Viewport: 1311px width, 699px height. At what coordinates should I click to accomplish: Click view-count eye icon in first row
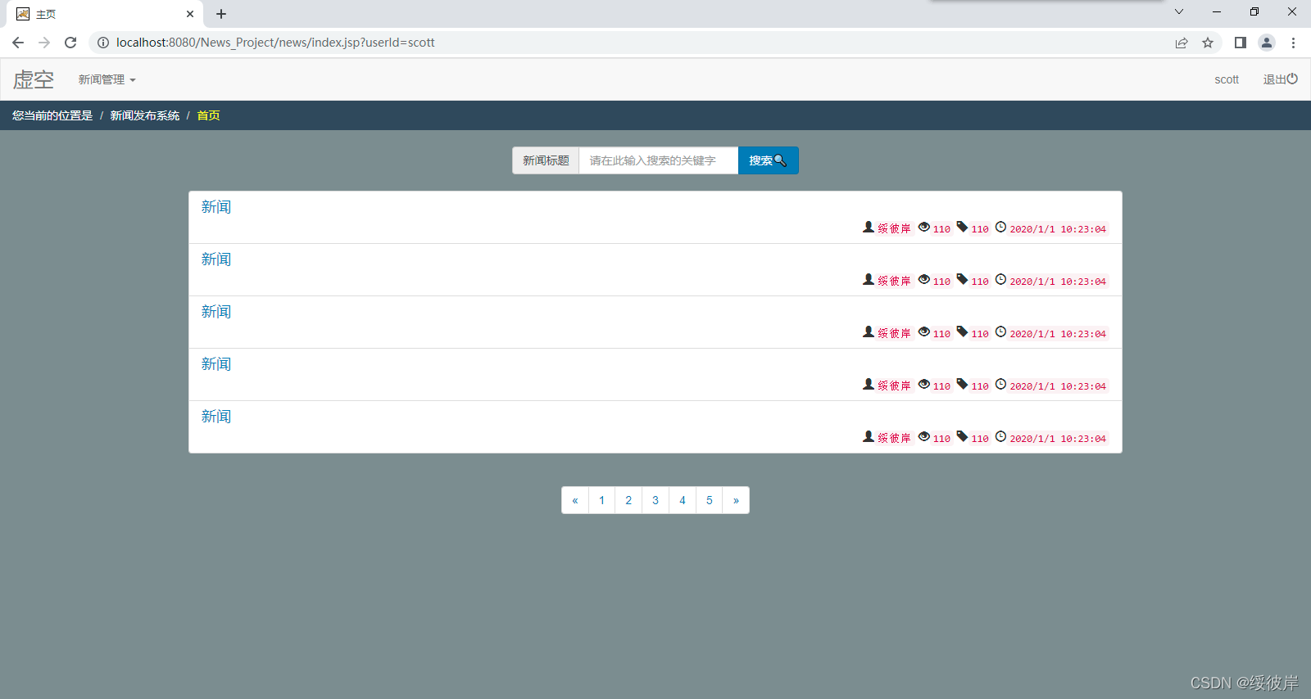pos(924,227)
